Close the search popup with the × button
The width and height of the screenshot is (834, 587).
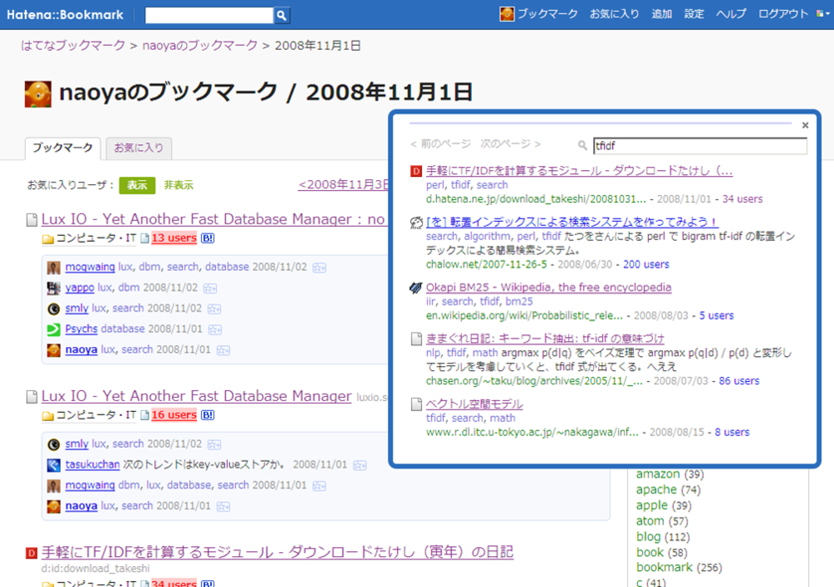coord(806,125)
